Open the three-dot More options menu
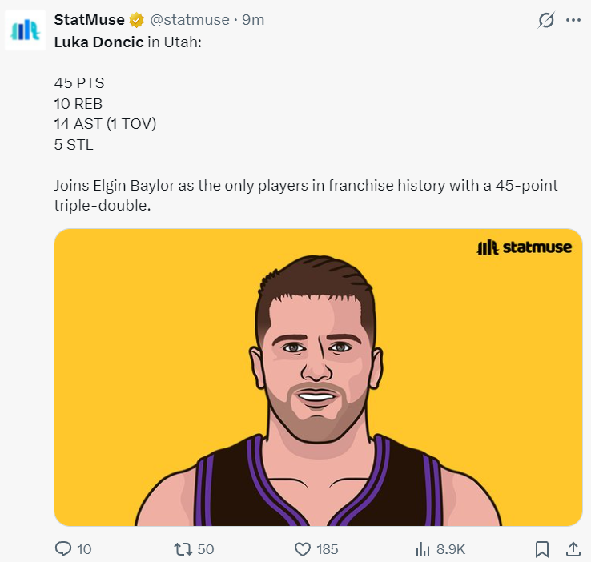 point(573,20)
